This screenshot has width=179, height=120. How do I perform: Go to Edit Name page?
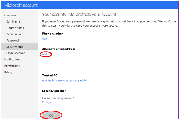click(x=13, y=21)
